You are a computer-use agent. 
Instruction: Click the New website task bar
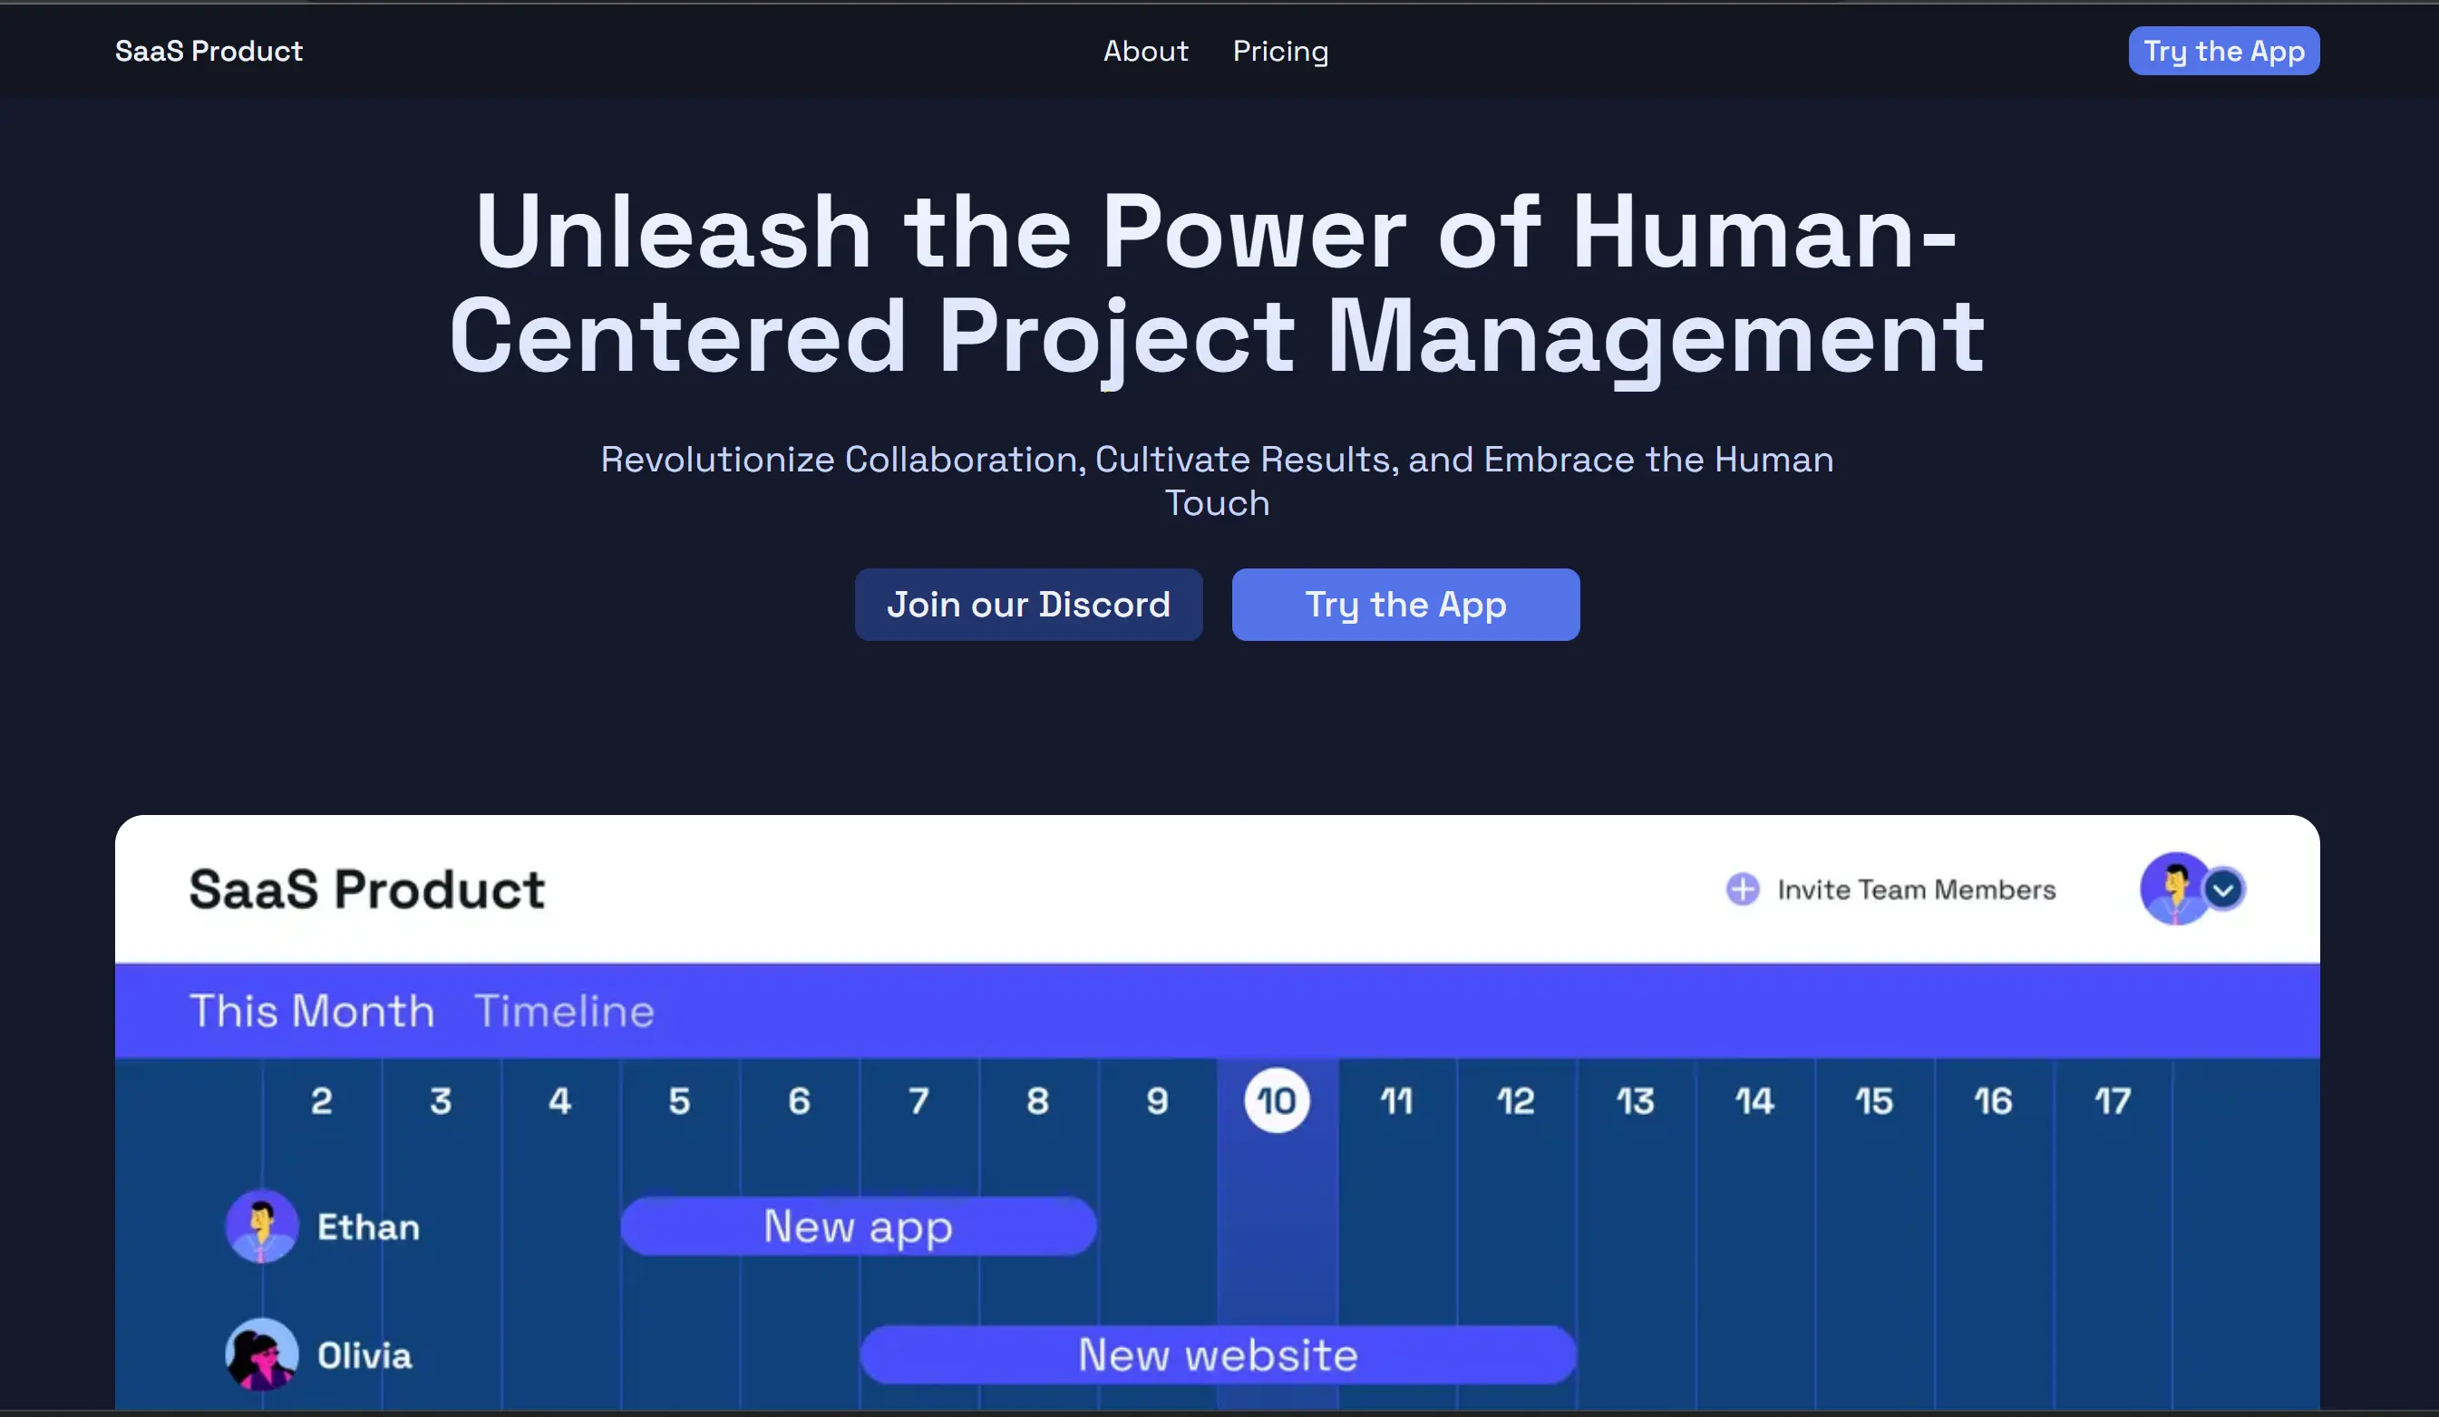point(1218,1354)
